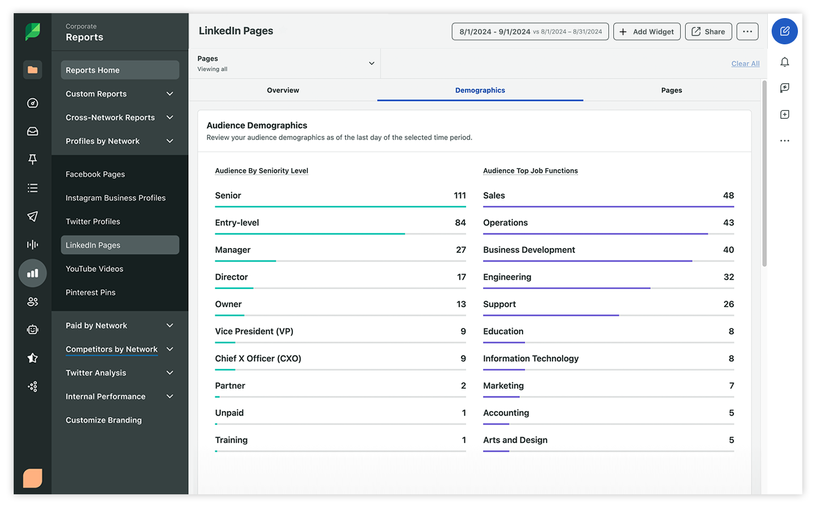Click the Sprout Social leaf logo
816x508 pixels.
click(32, 31)
